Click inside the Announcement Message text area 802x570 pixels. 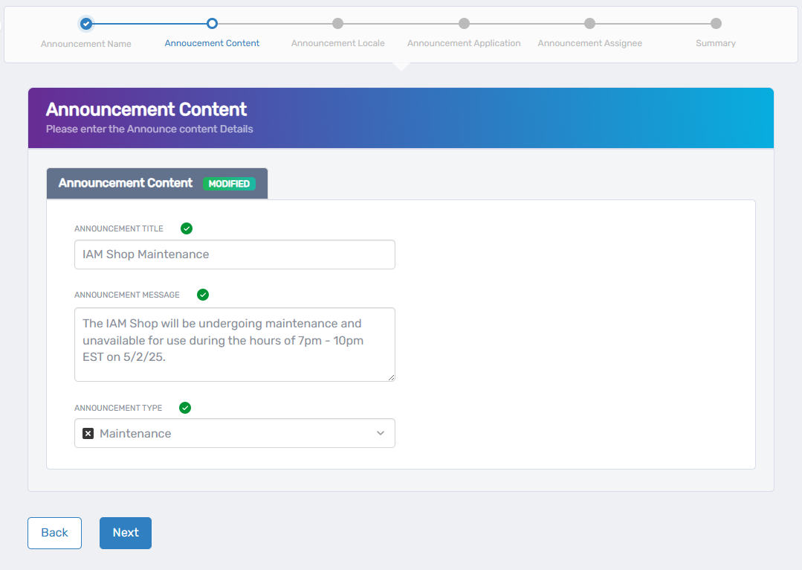(234, 344)
